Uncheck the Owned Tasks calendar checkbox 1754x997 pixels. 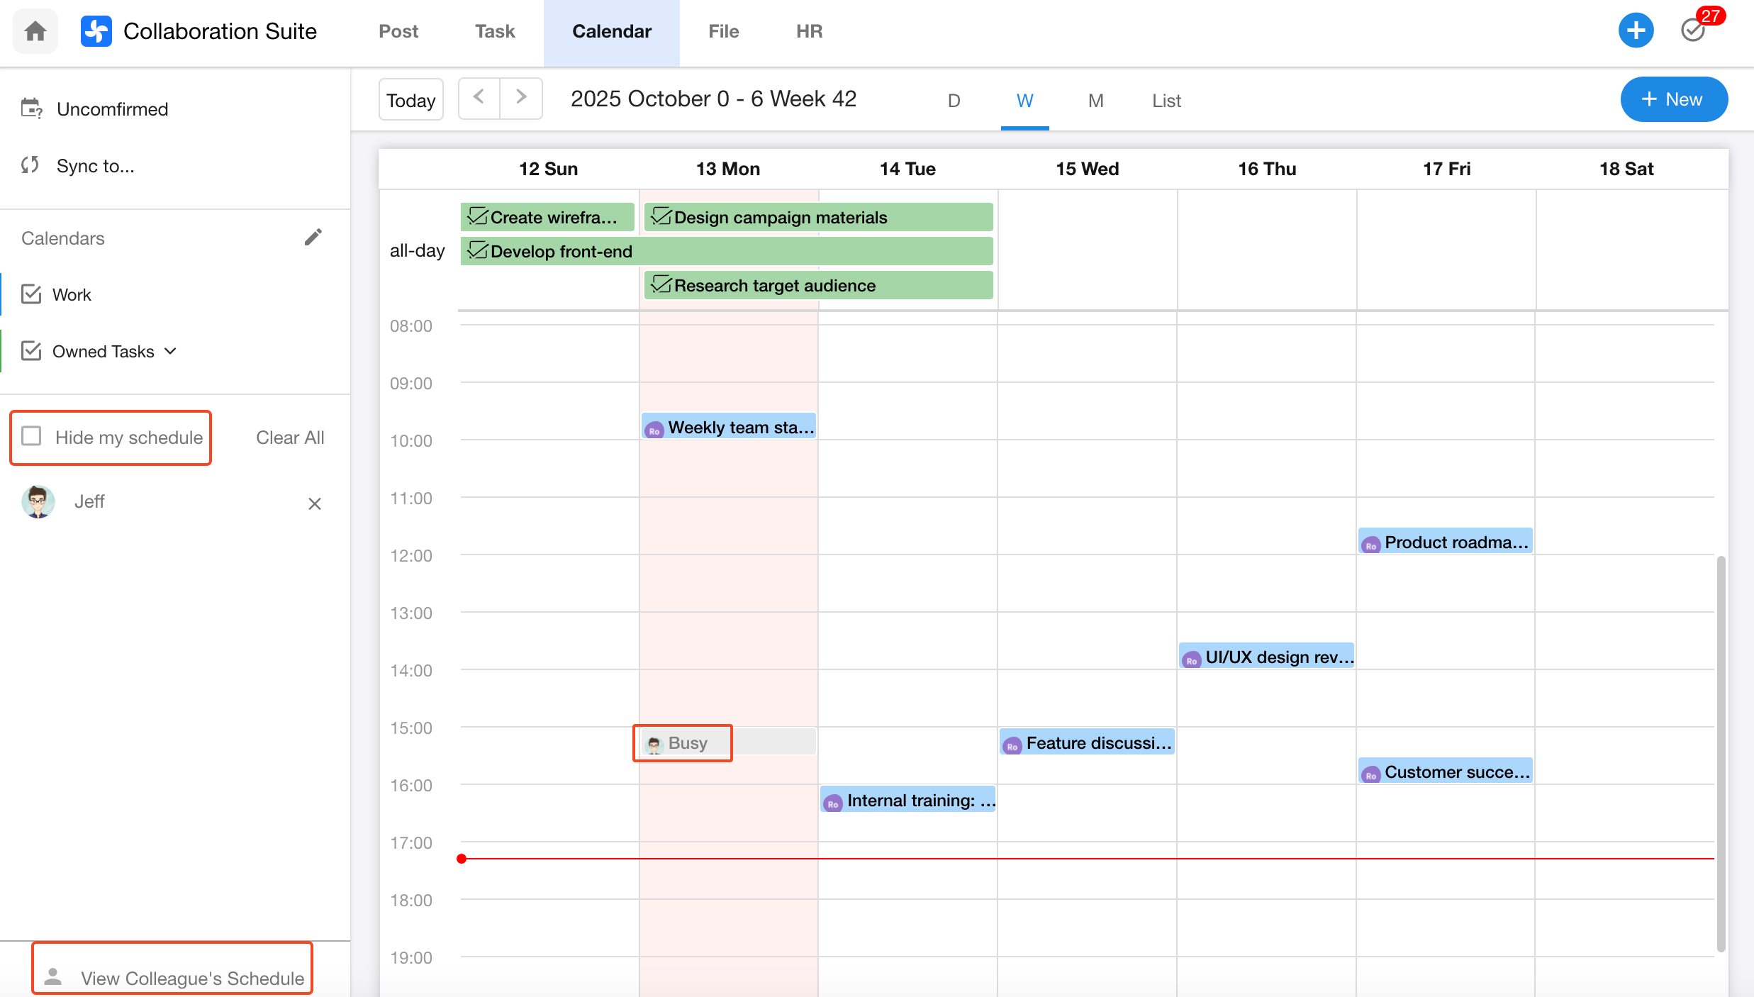point(31,351)
